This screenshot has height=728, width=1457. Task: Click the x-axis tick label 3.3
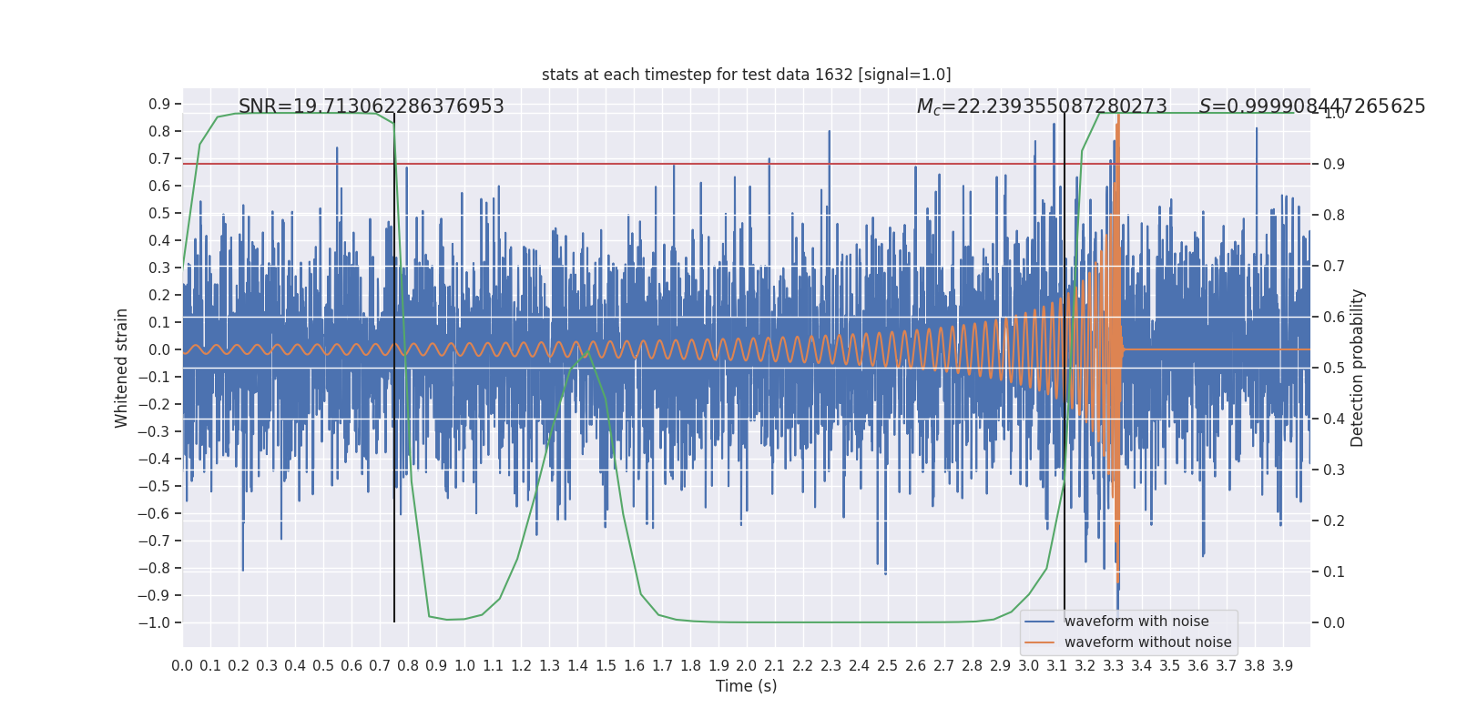coord(1114,666)
